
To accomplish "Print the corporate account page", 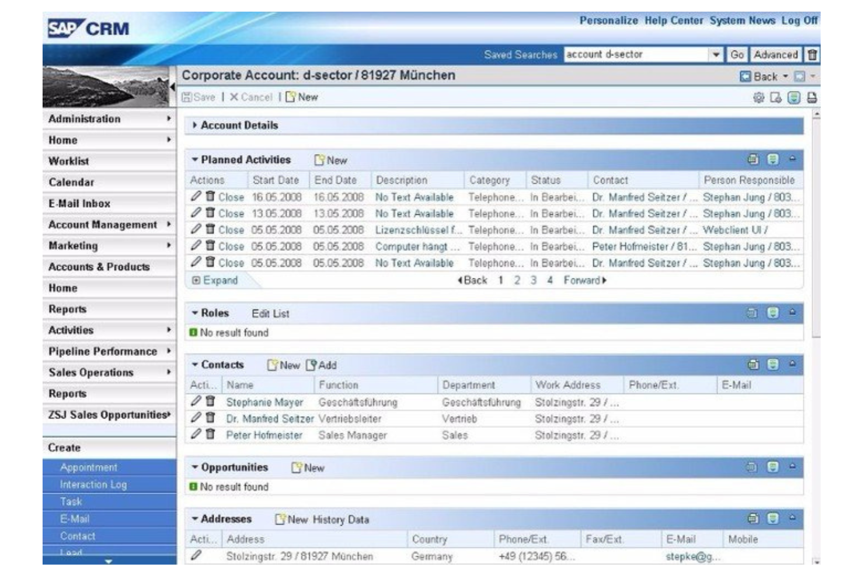I will pyautogui.click(x=813, y=98).
